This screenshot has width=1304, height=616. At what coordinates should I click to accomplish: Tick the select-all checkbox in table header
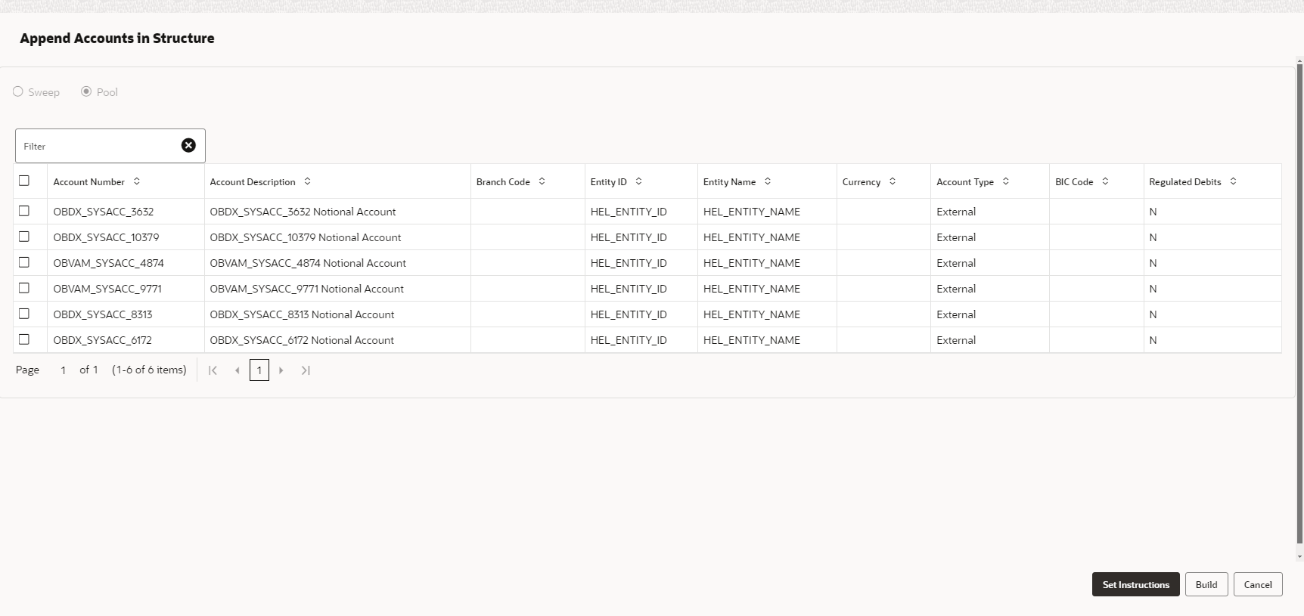tap(24, 181)
